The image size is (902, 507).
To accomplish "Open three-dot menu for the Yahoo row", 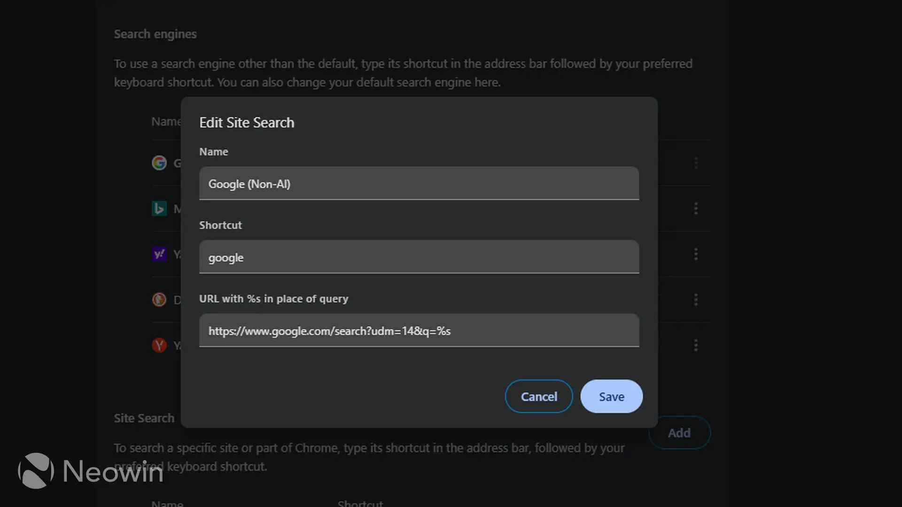I will click(696, 254).
